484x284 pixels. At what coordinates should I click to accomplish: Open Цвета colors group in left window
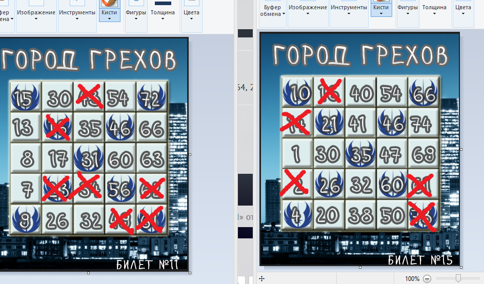click(191, 12)
